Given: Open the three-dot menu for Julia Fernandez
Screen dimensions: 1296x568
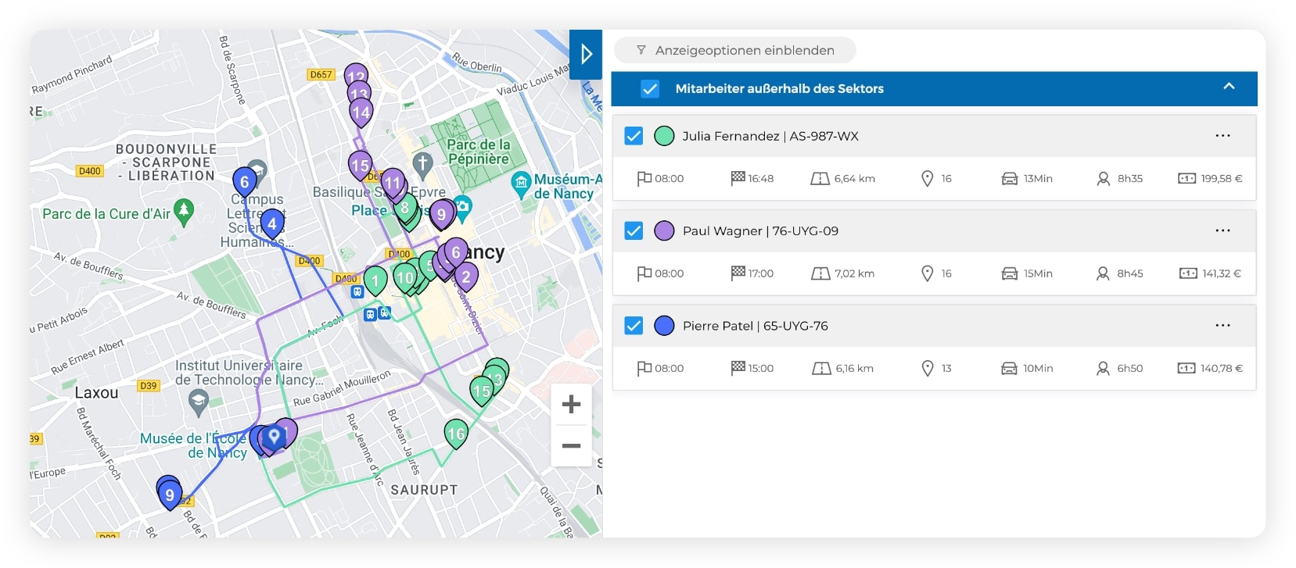Looking at the screenshot, I should 1222,136.
